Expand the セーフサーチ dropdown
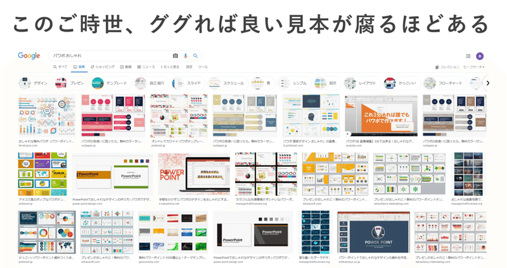The width and height of the screenshot is (507, 268). [473, 67]
